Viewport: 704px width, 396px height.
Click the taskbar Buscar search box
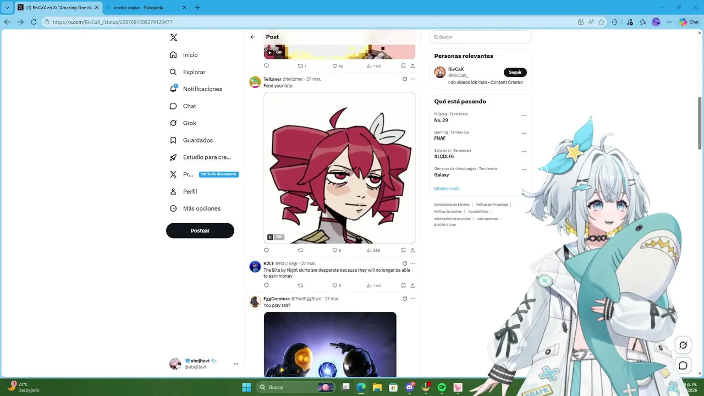(297, 387)
